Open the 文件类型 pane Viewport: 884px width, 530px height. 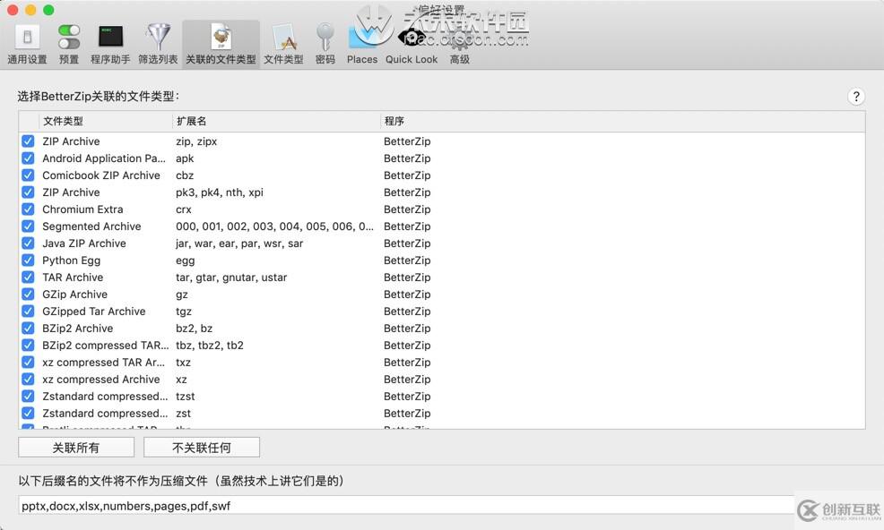pos(283,45)
